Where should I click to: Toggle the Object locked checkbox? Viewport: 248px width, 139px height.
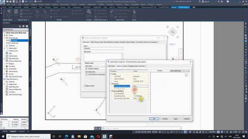(84, 86)
